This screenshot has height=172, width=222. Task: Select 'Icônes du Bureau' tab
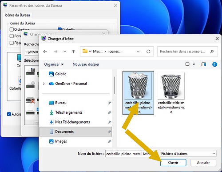pyautogui.click(x=17, y=15)
